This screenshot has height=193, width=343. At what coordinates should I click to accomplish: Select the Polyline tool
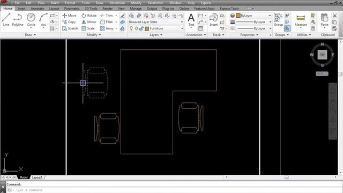coord(18,20)
